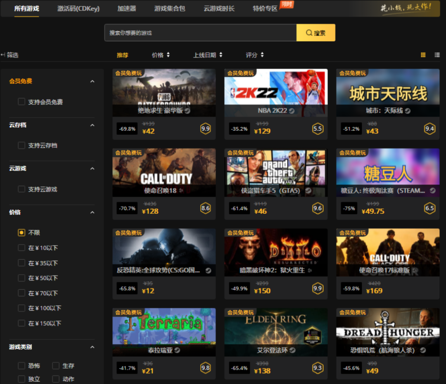
Task: Enable the 支持会员免费 checkbox
Action: tap(21, 102)
